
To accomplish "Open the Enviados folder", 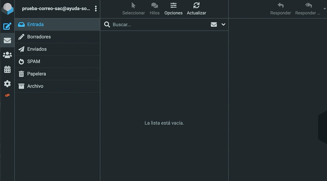I will click(x=57, y=49).
